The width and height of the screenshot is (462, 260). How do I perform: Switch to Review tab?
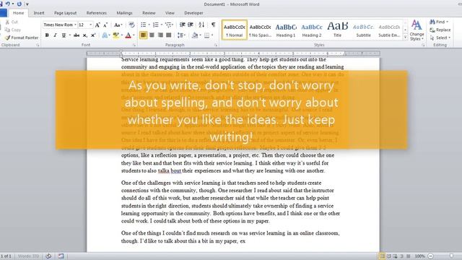coord(149,13)
